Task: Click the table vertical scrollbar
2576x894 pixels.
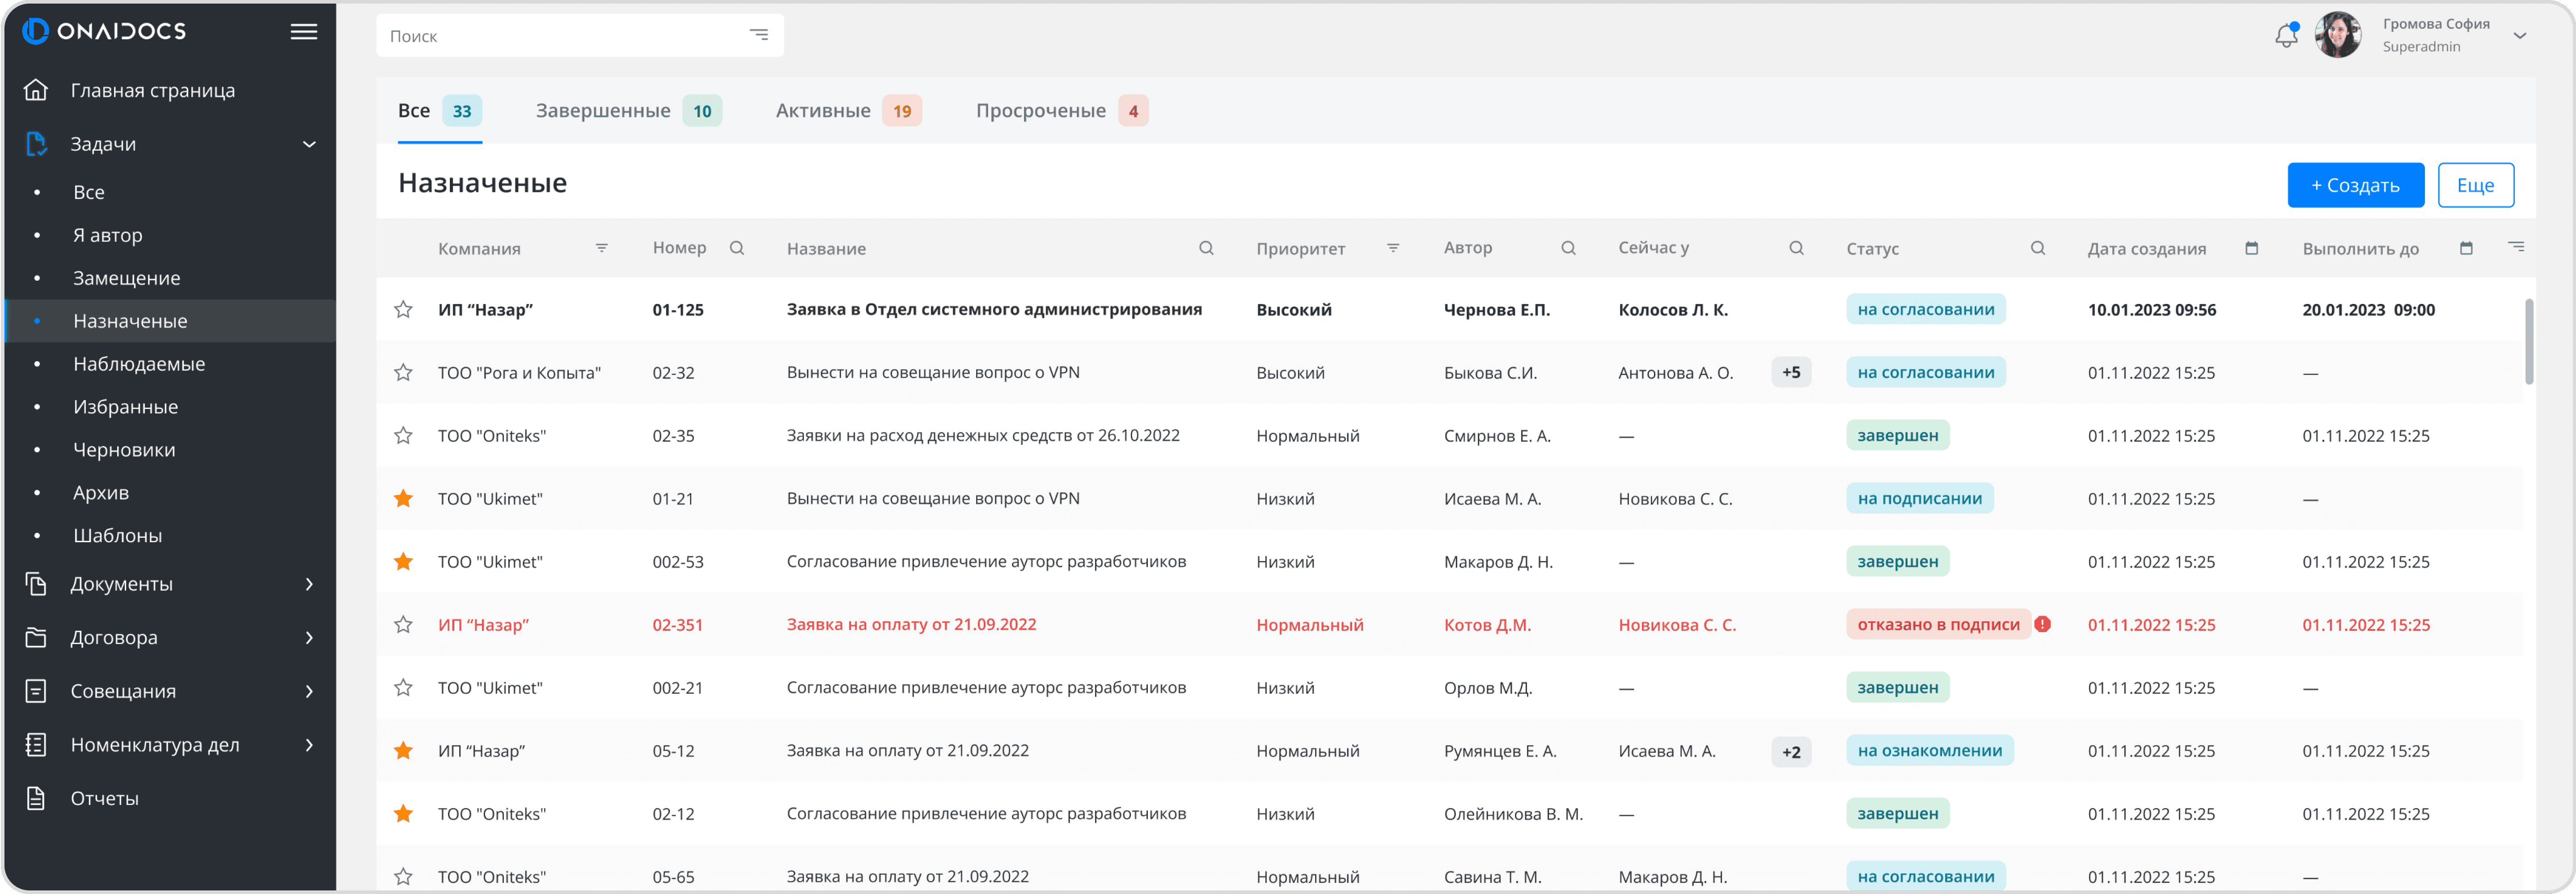Action: pyautogui.click(x=2529, y=341)
